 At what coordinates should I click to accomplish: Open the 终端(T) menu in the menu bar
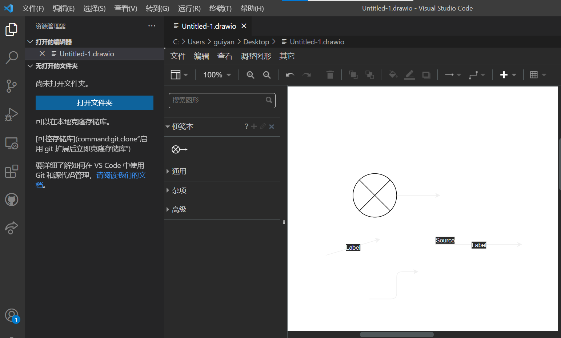[x=220, y=8]
